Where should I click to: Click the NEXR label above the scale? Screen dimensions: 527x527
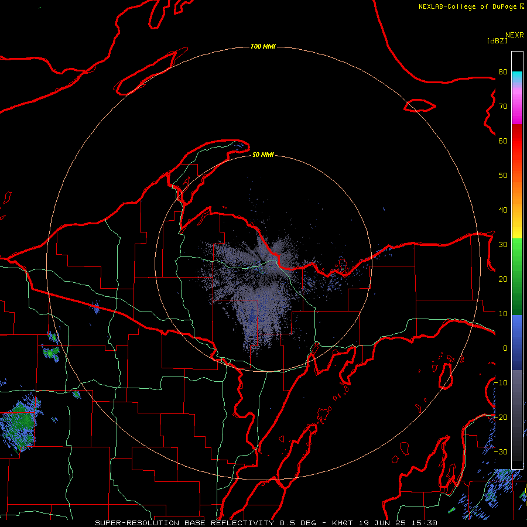point(515,35)
